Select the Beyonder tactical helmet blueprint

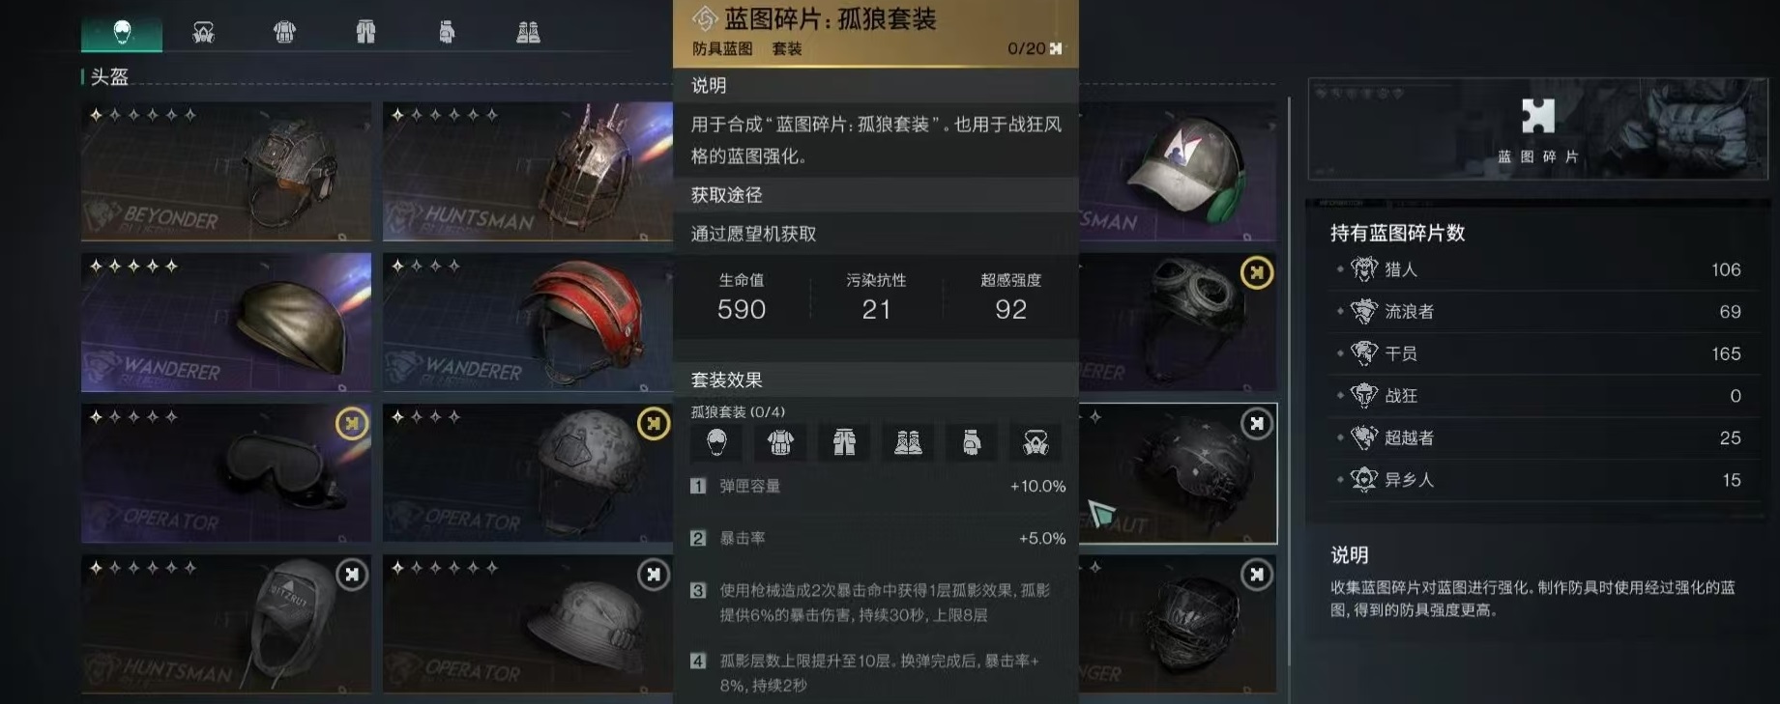pos(226,172)
